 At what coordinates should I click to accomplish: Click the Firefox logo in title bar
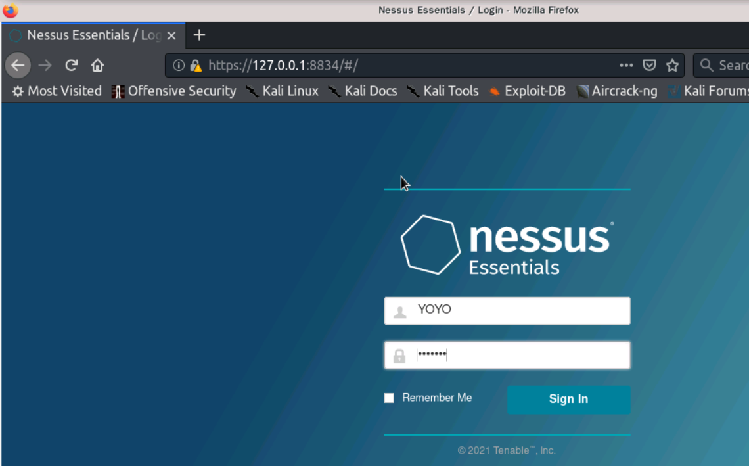click(10, 10)
